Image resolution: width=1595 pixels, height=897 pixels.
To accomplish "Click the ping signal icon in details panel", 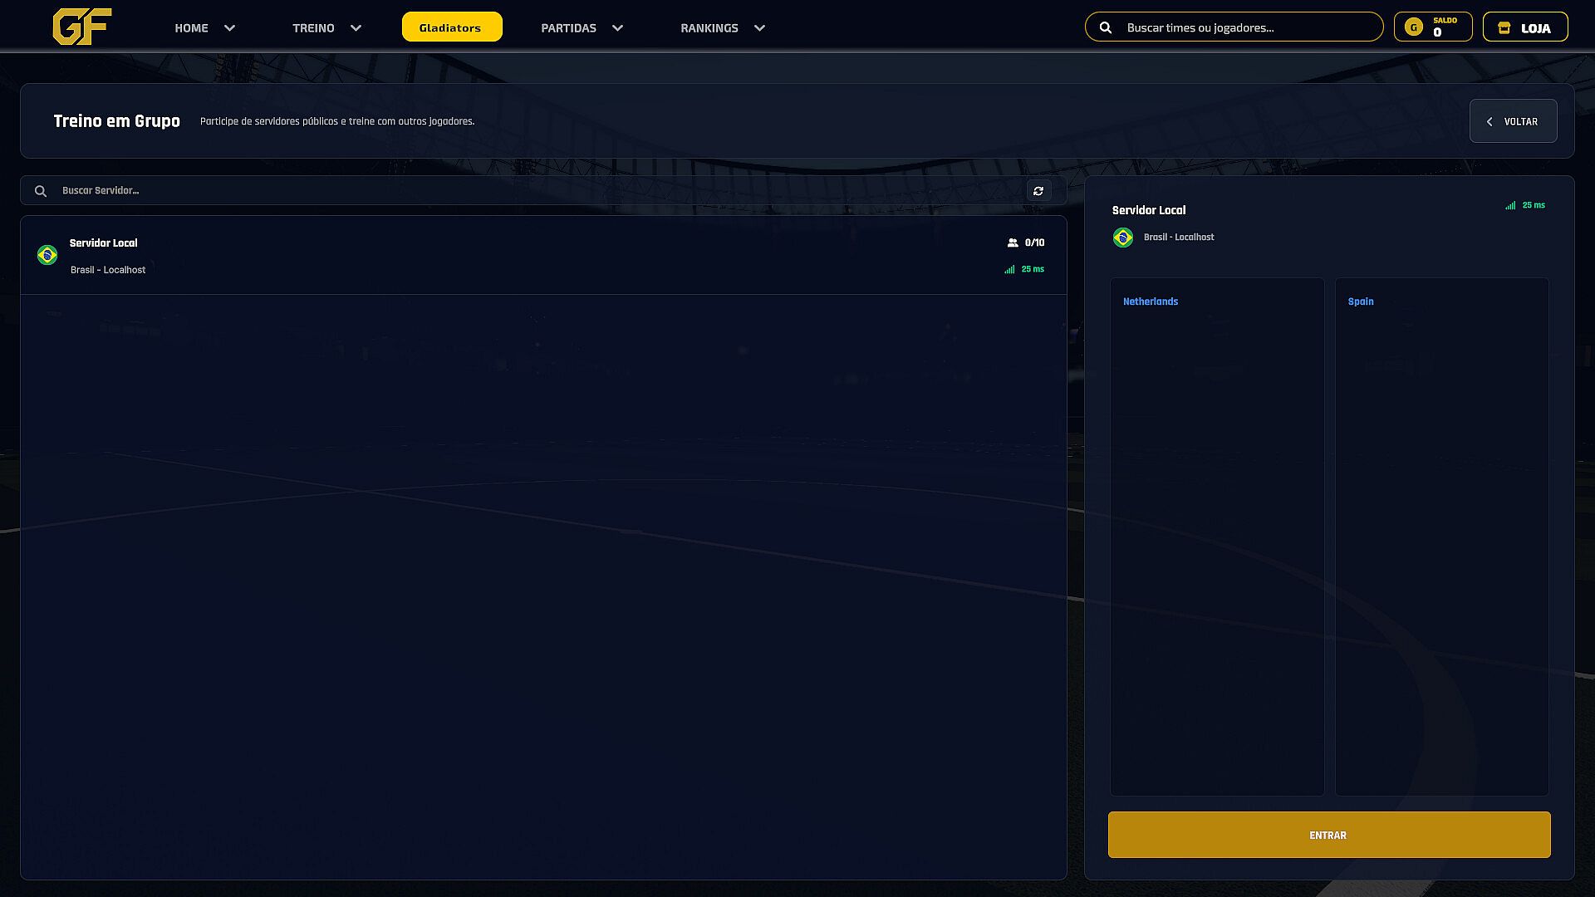I will click(1510, 205).
